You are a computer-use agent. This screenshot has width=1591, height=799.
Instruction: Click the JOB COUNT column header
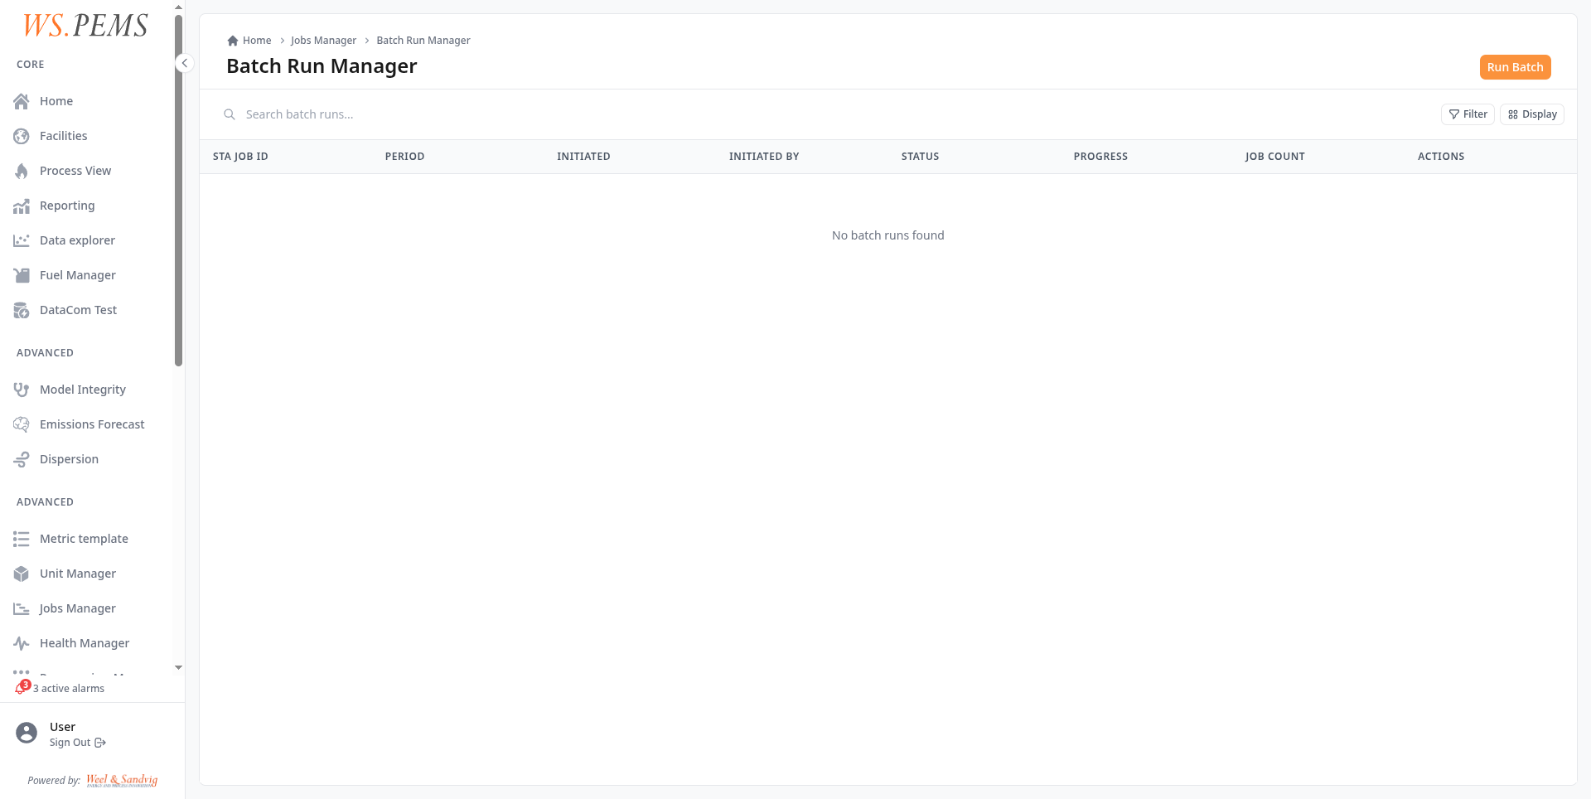click(1274, 157)
